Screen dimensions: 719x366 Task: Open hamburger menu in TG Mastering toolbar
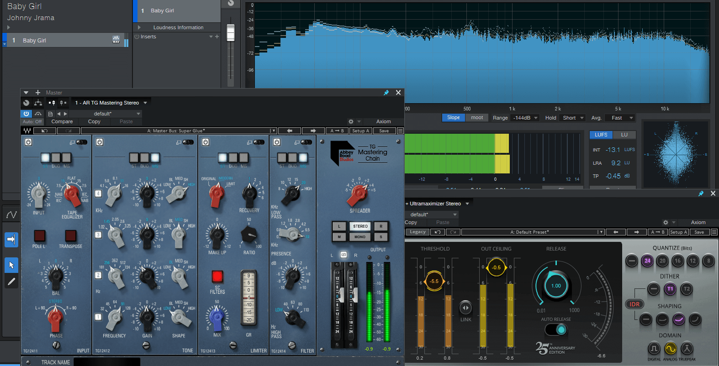tap(400, 131)
